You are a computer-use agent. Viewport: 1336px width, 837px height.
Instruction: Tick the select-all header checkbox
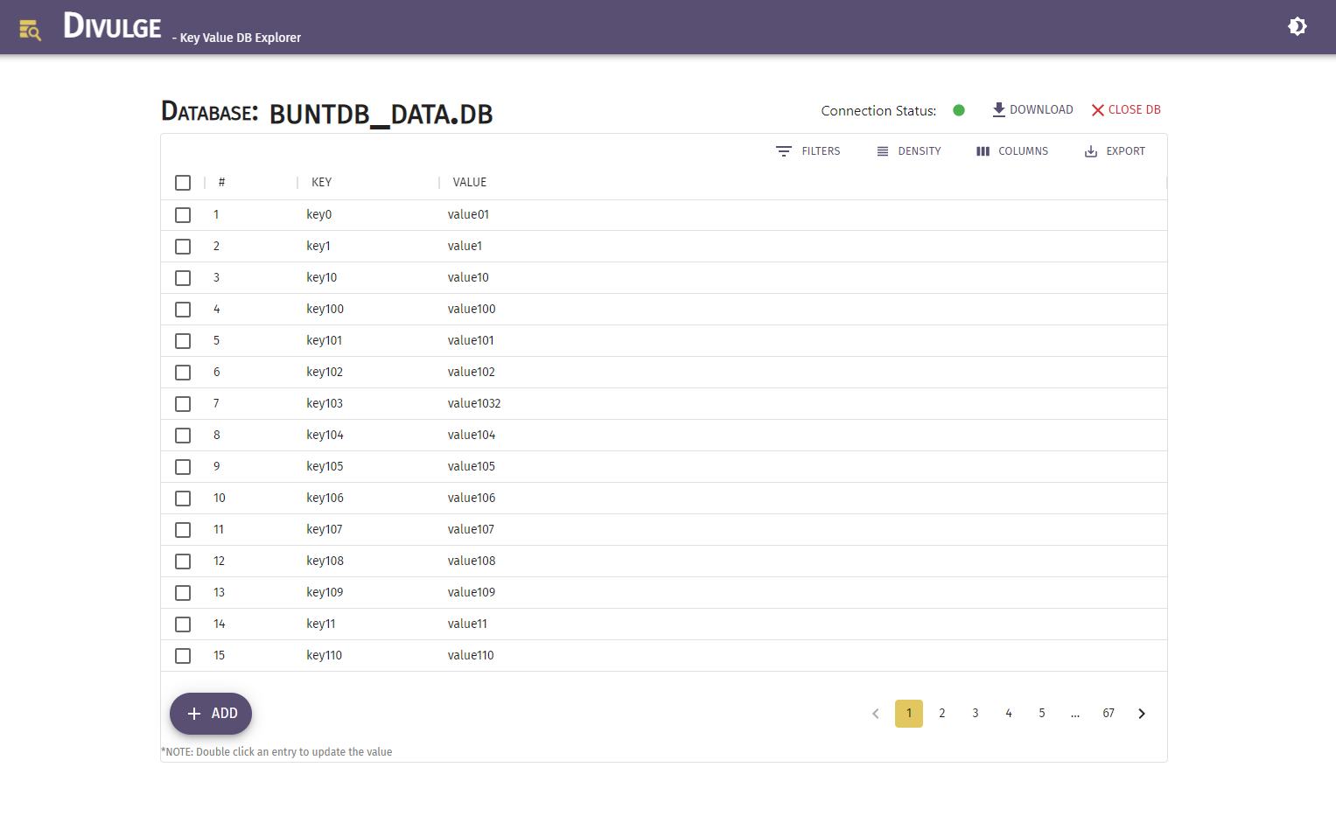click(183, 183)
